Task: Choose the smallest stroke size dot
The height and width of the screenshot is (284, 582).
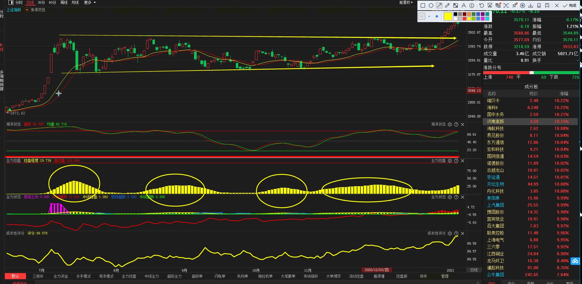Action: pos(422,16)
